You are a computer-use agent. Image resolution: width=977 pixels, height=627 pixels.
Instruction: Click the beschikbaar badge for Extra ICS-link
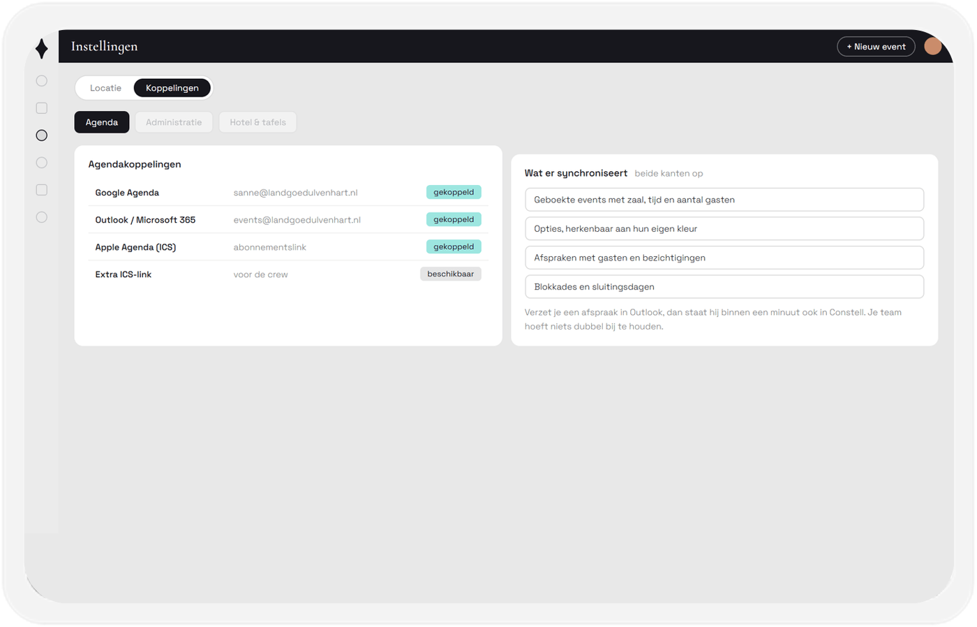pyautogui.click(x=451, y=274)
